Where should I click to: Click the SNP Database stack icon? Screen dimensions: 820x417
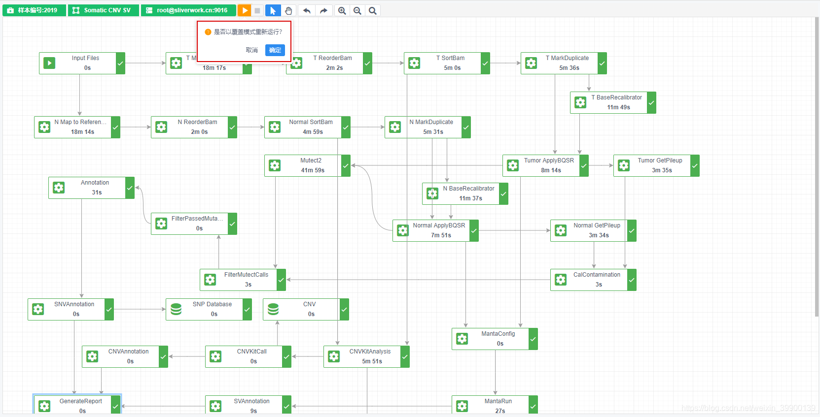coord(176,309)
